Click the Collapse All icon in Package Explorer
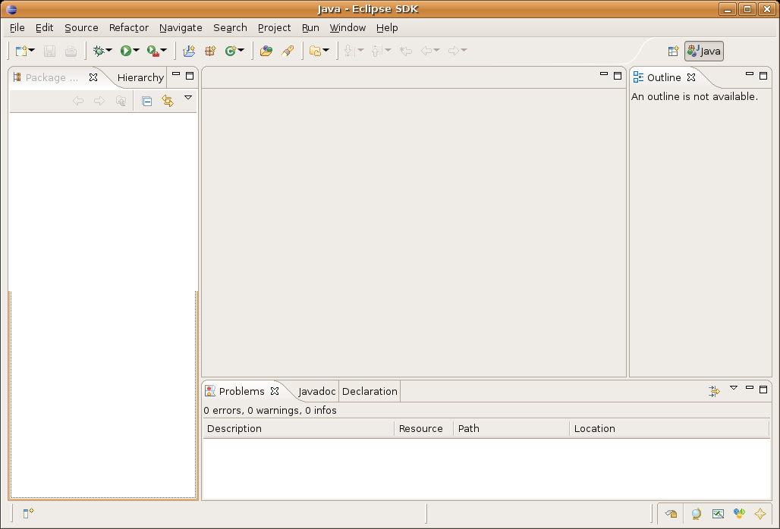Viewport: 780px width, 529px height. pyautogui.click(x=146, y=102)
